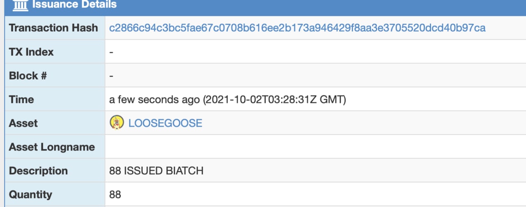Select the Quantity row label
The height and width of the screenshot is (207, 526).
pyautogui.click(x=30, y=195)
